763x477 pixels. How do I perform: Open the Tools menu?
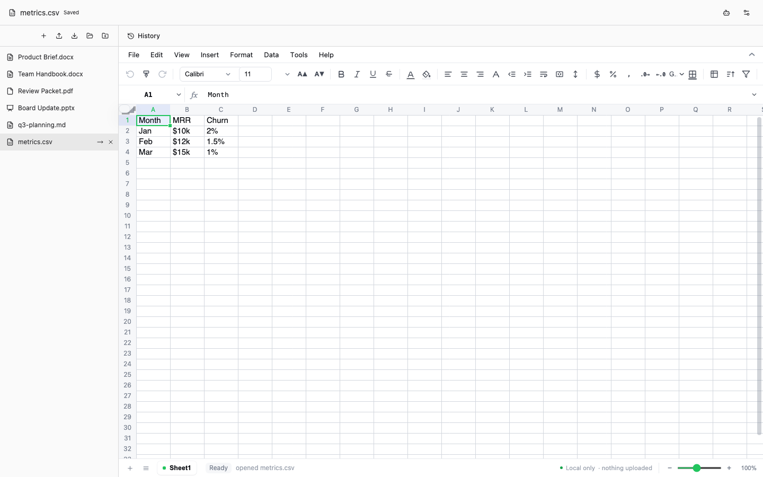point(299,55)
